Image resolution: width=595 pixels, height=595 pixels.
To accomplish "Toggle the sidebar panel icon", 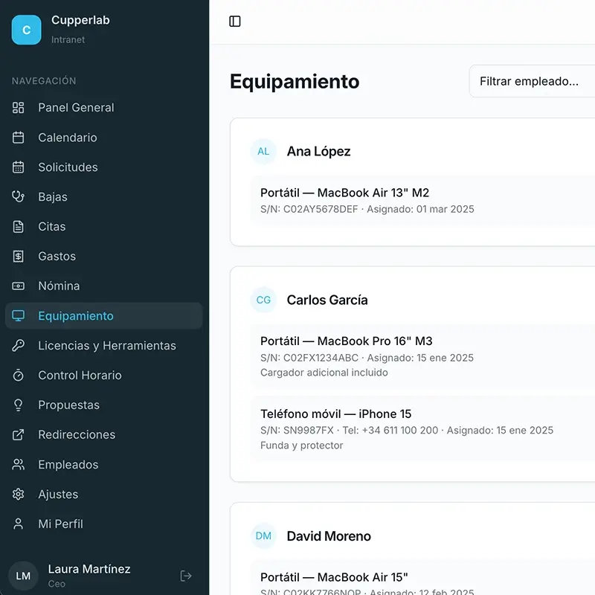I will (235, 22).
